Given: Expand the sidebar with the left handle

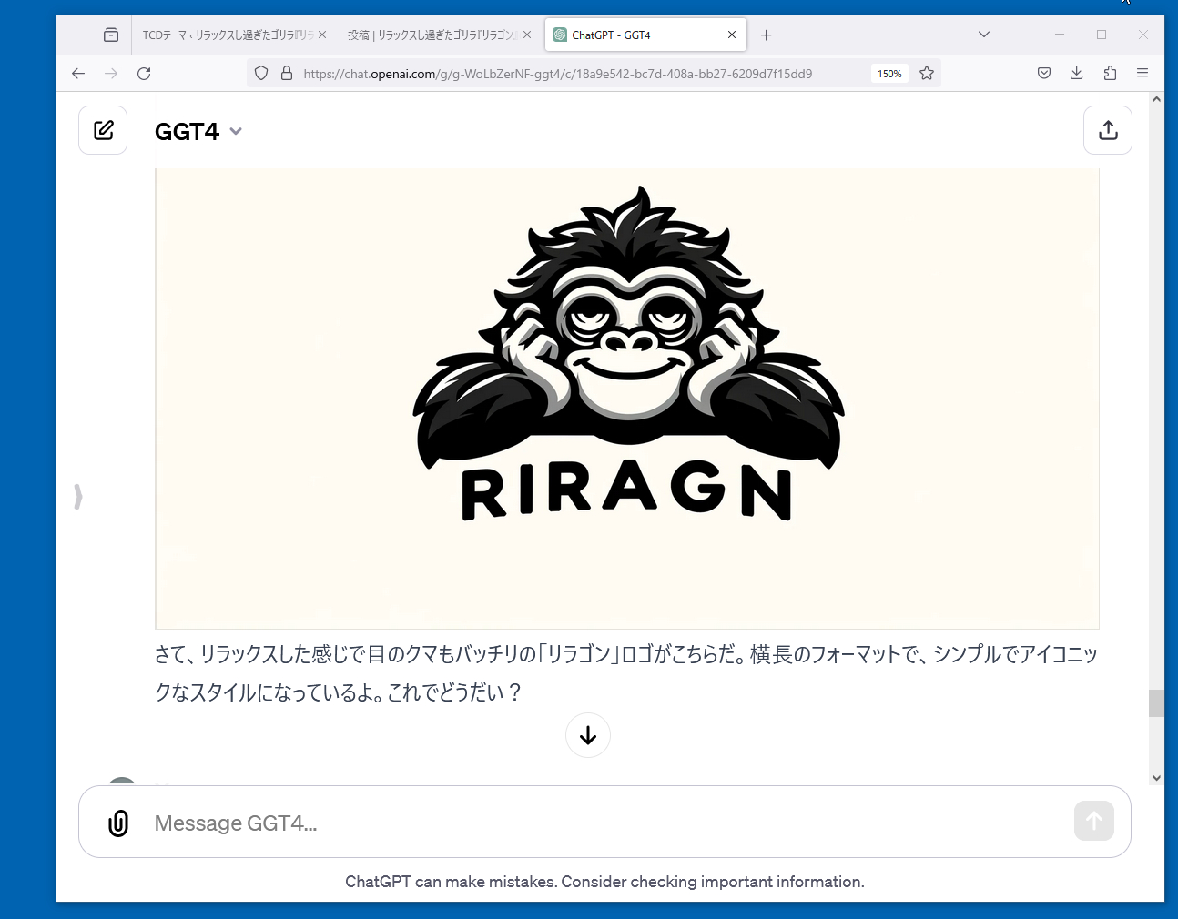Looking at the screenshot, I should click(x=78, y=496).
